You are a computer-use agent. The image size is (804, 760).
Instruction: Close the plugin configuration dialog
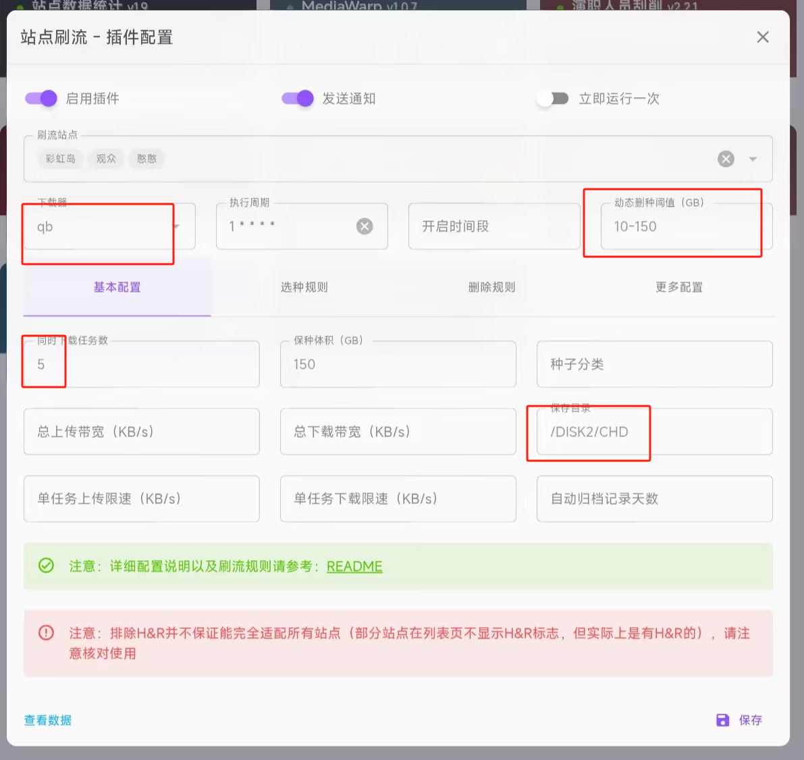[x=763, y=37]
